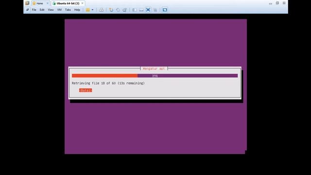This screenshot has height=175, width=311.
Task: Minimize the VMware window
Action: pyautogui.click(x=271, y=3)
